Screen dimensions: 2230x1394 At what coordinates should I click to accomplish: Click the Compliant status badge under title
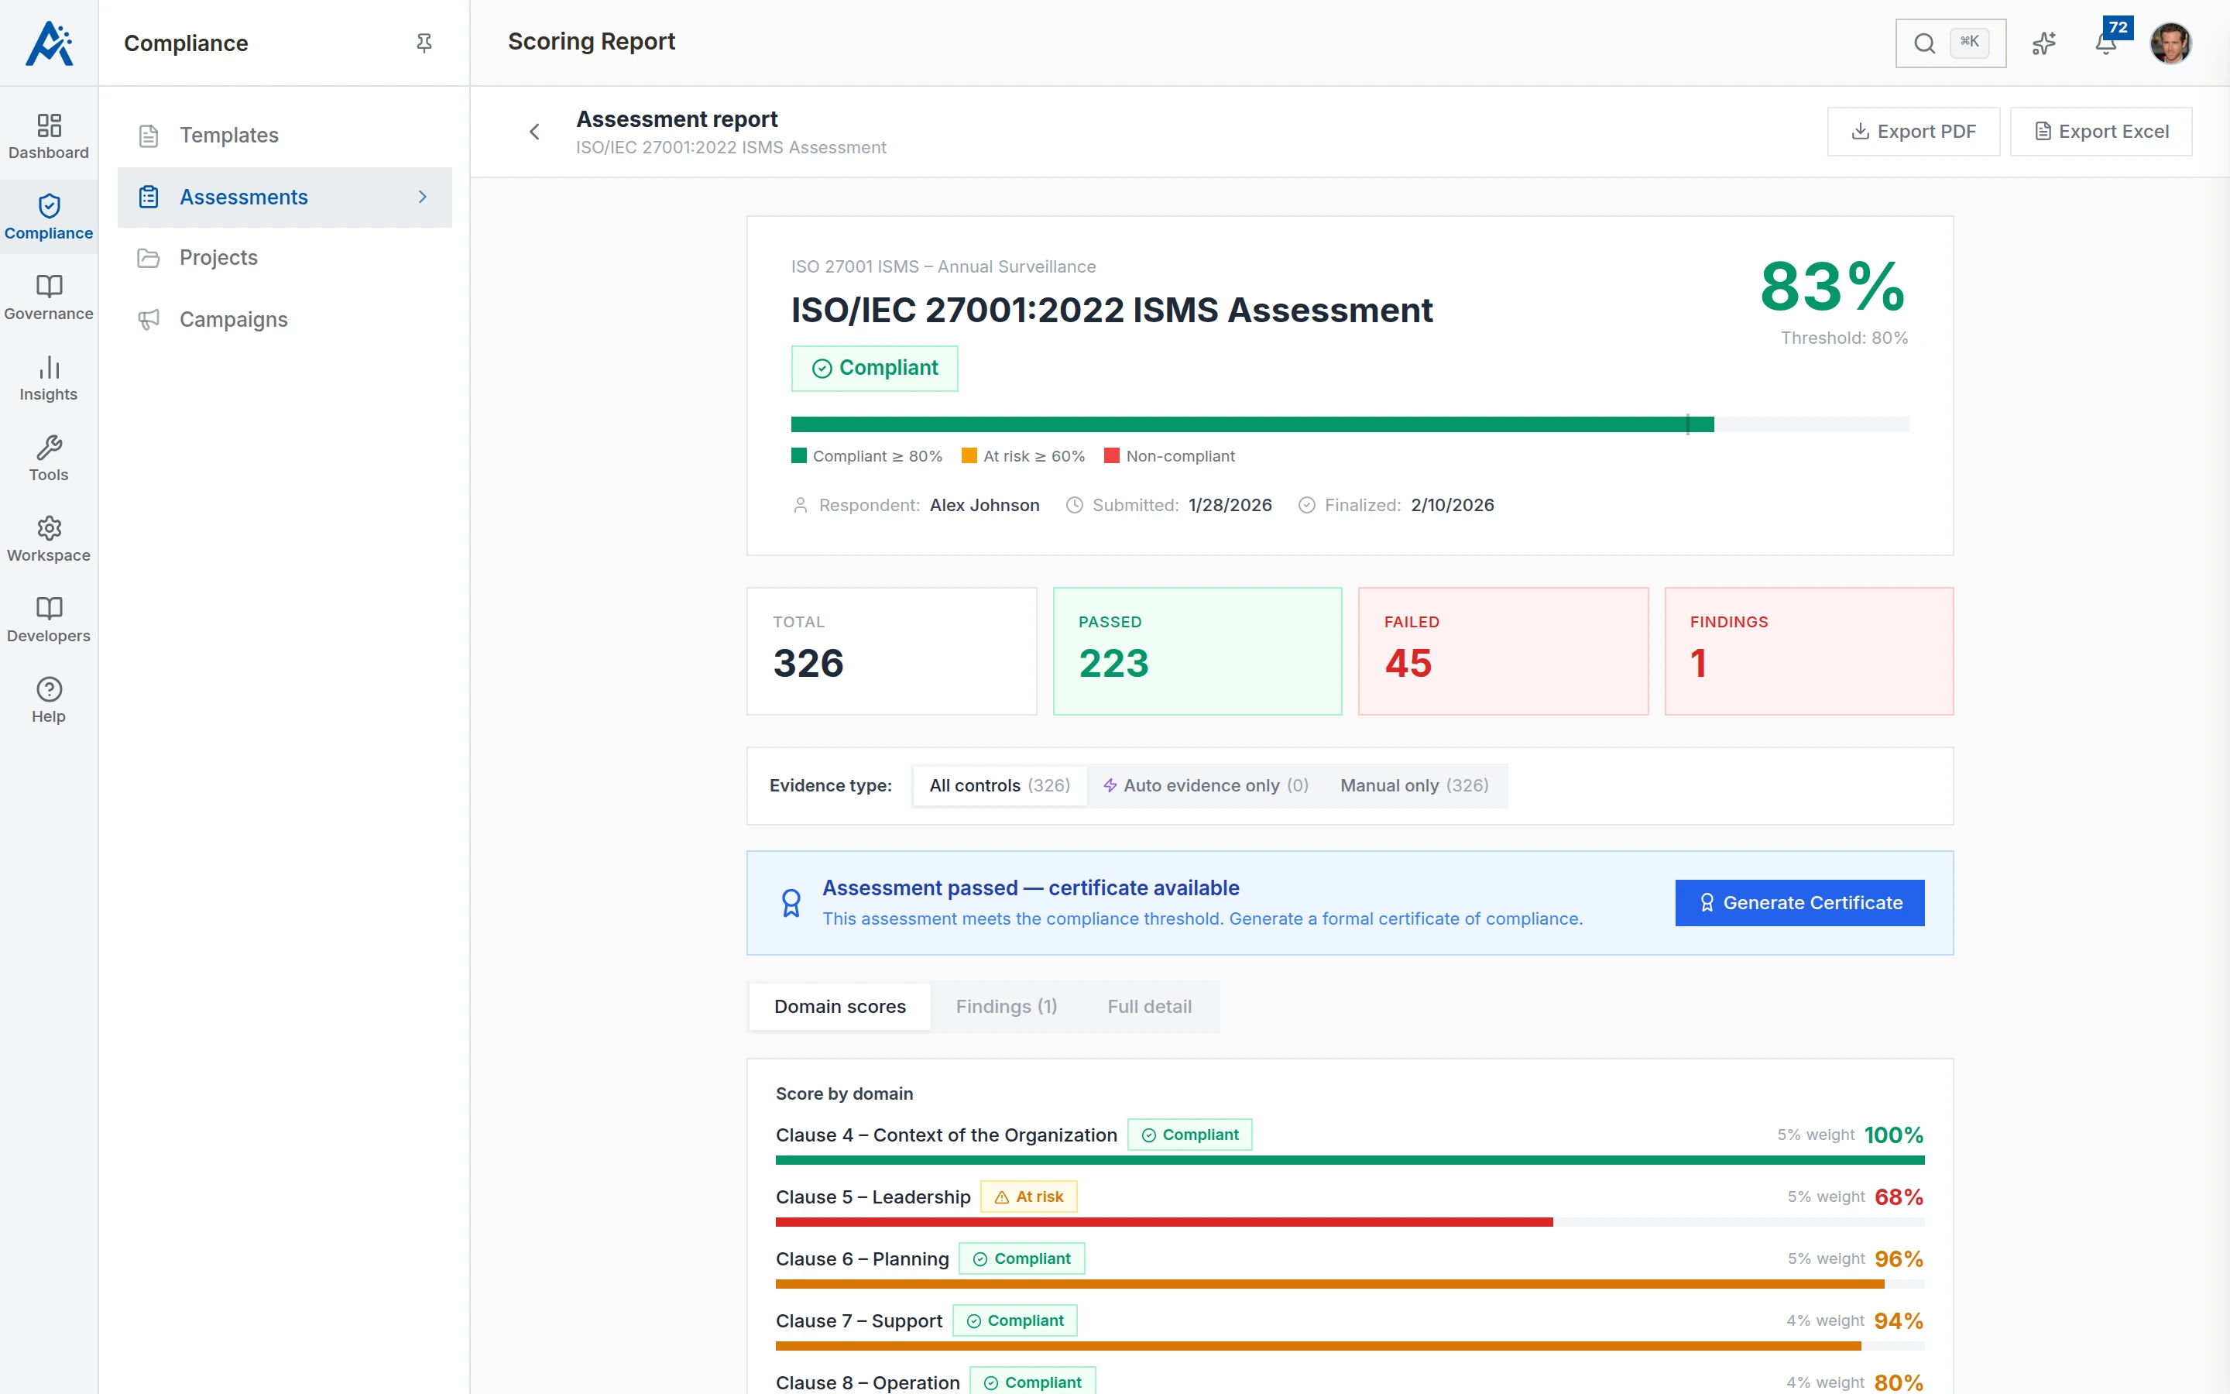point(873,369)
